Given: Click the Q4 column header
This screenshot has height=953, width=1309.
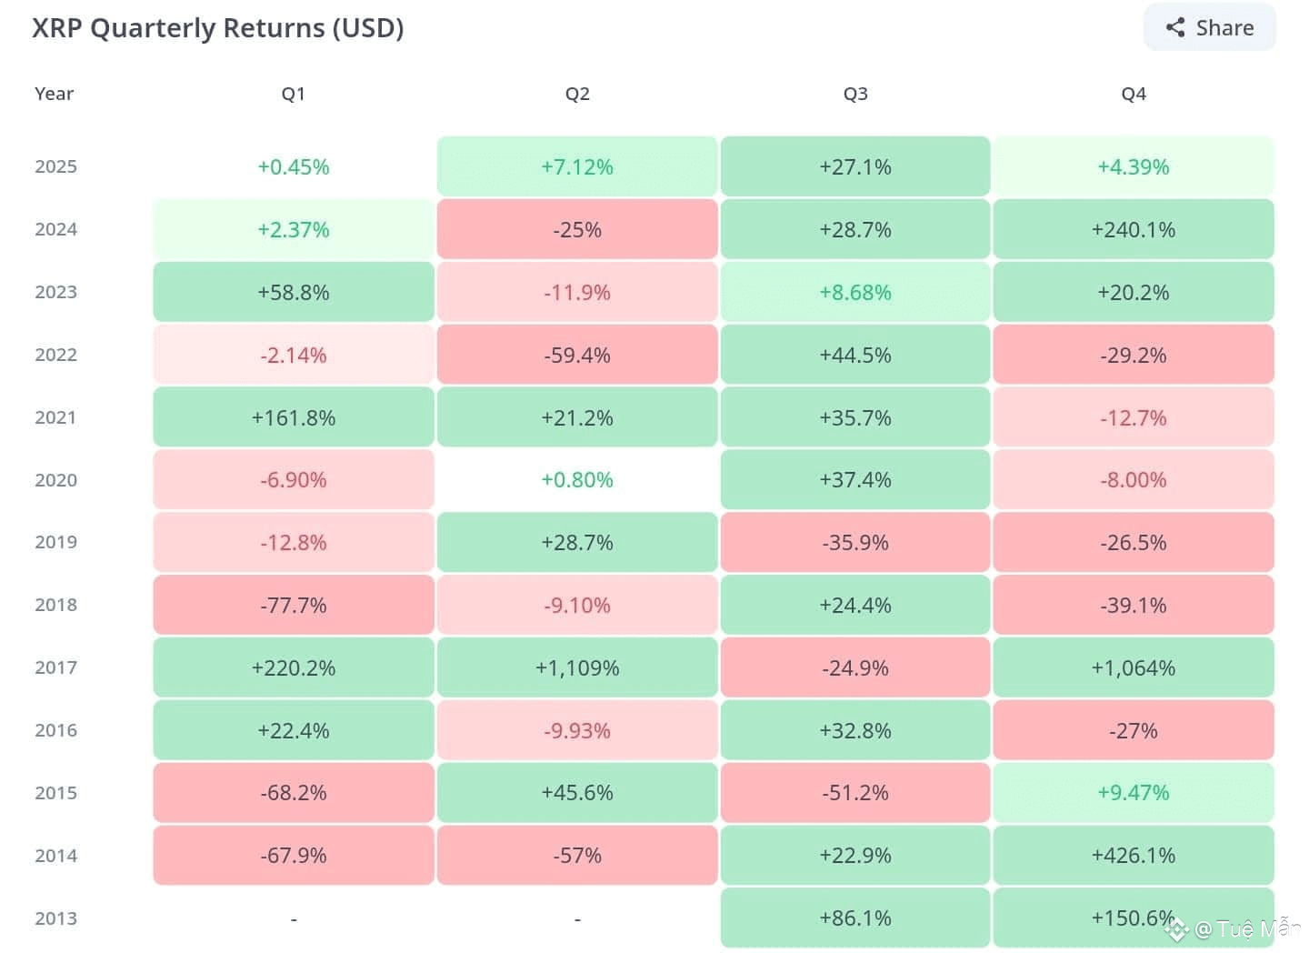Looking at the screenshot, I should click(1134, 94).
